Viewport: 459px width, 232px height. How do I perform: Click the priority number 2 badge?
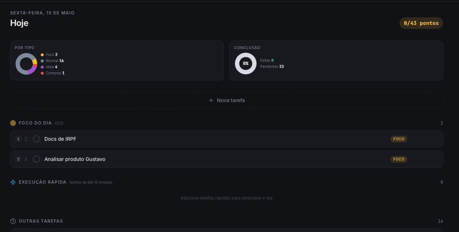(18, 159)
